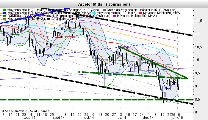This screenshot has width=208, height=120.
Task: Click the date label 28 on the time axis
Action: point(24,114)
